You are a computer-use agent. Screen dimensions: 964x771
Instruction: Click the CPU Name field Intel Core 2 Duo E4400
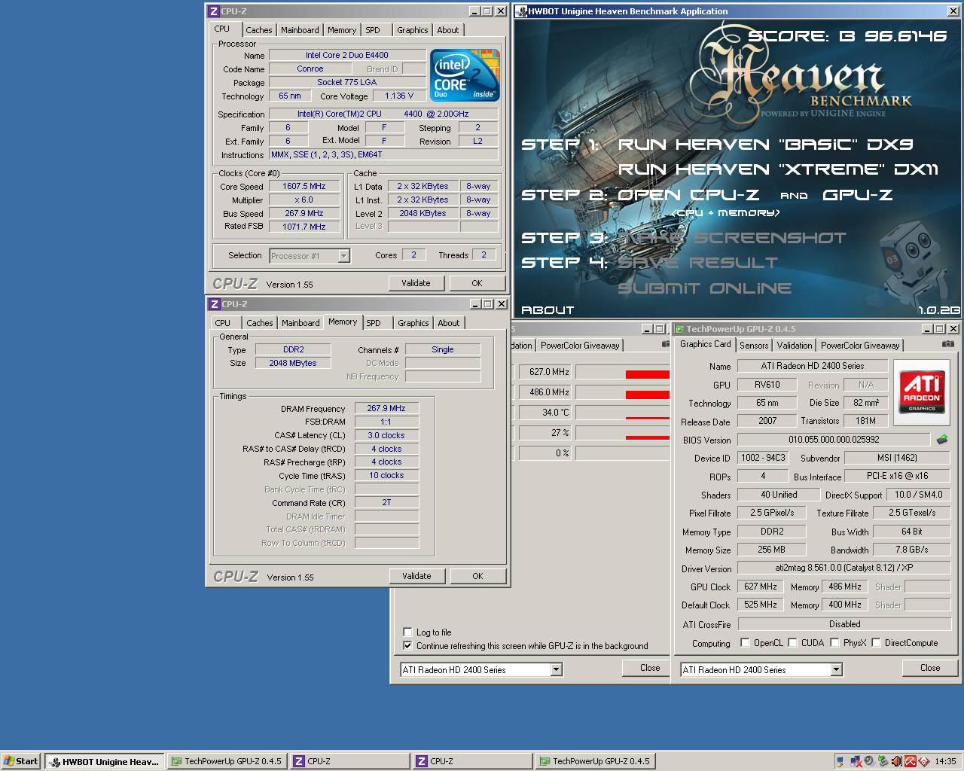point(347,55)
